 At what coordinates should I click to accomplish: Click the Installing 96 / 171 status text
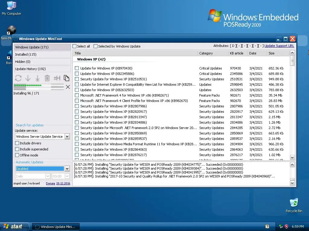tap(26, 93)
